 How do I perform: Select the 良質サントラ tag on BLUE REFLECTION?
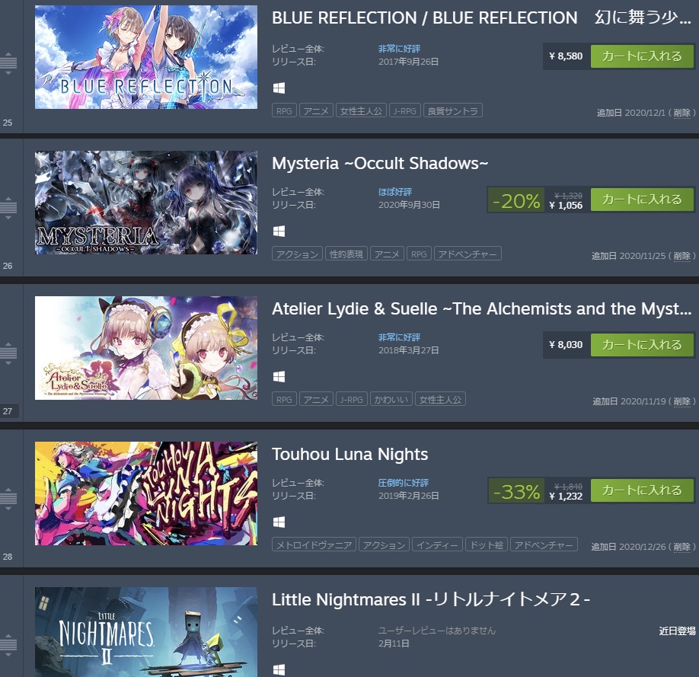[452, 110]
